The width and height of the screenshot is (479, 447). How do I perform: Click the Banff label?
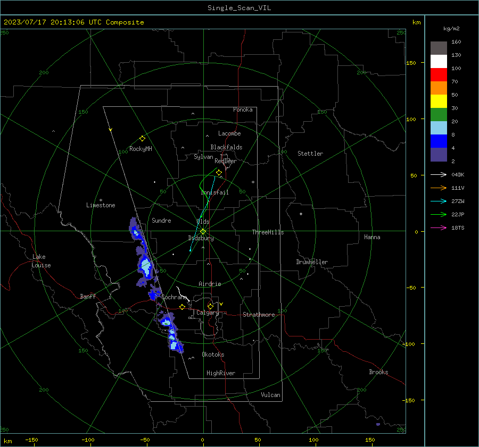click(88, 296)
